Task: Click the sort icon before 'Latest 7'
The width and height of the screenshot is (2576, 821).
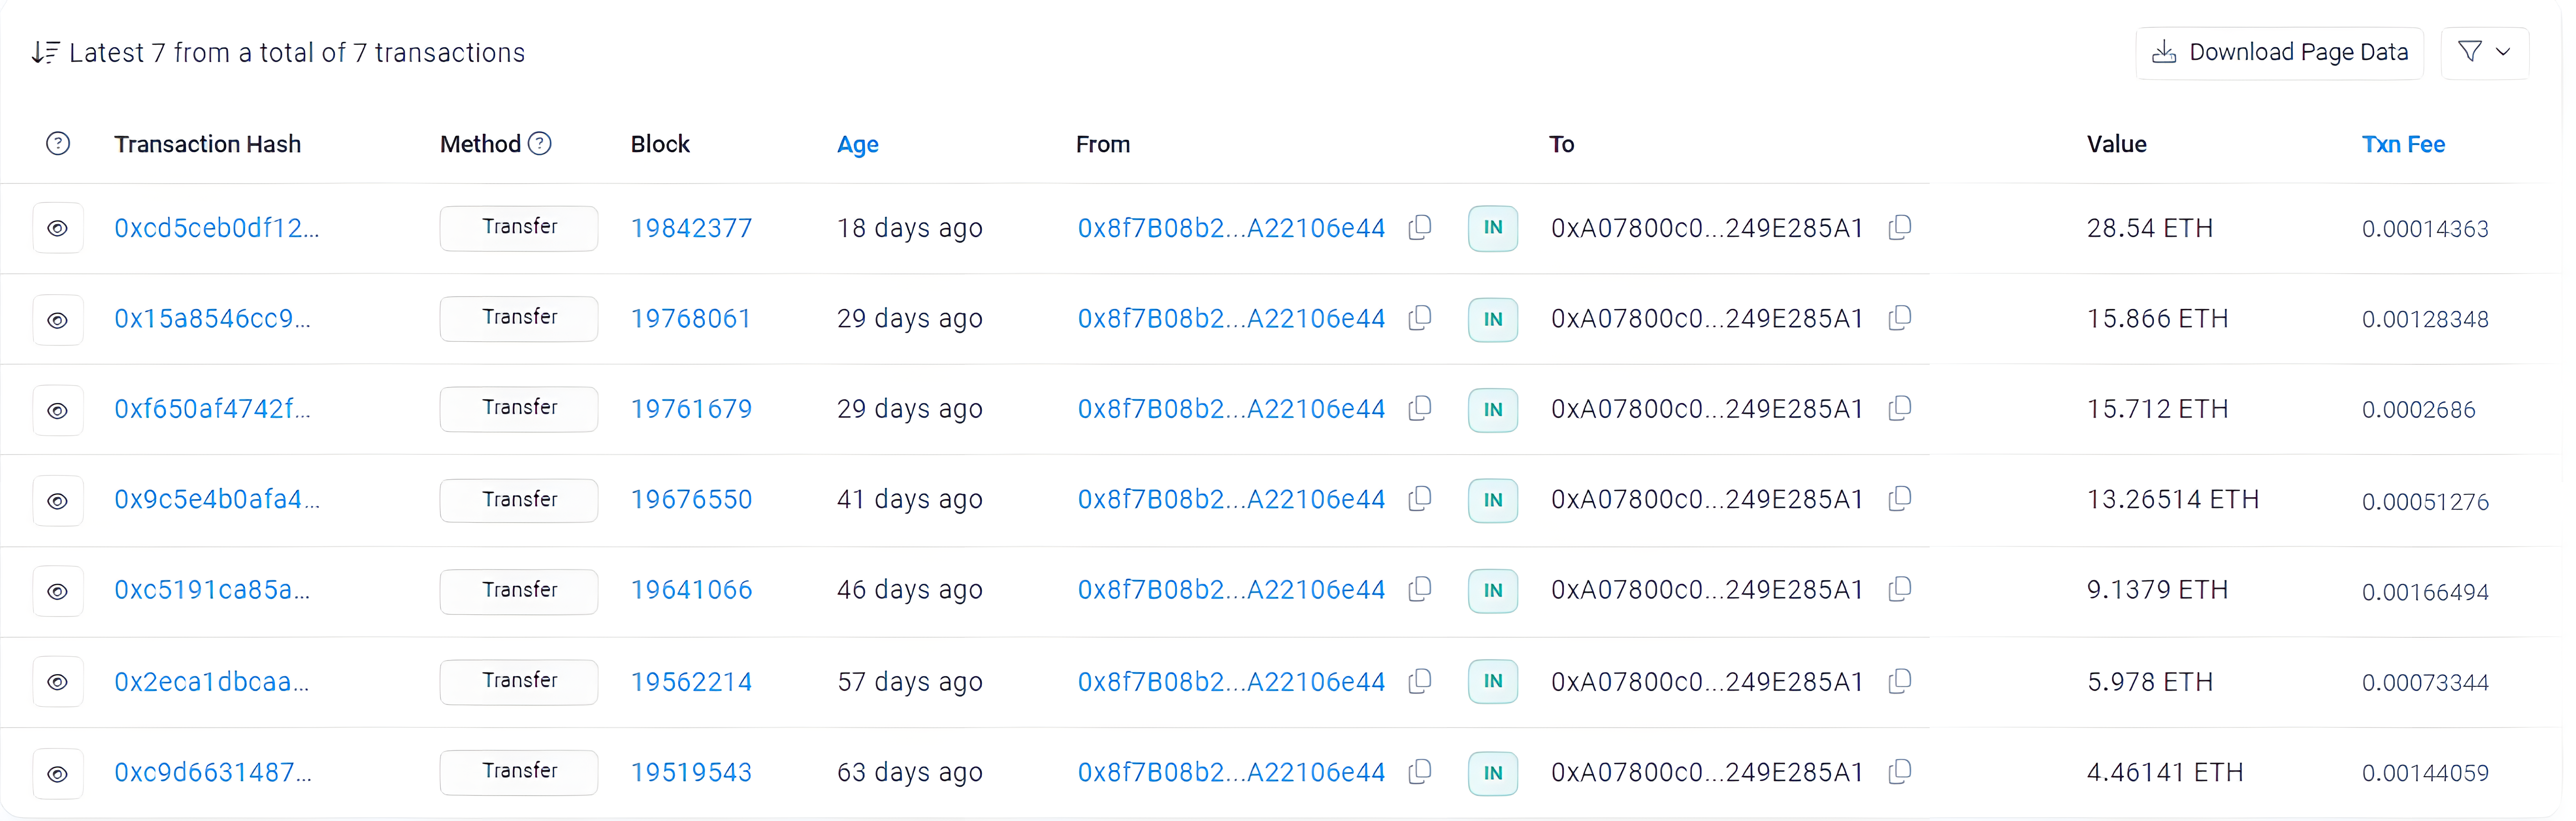Action: point(45,52)
